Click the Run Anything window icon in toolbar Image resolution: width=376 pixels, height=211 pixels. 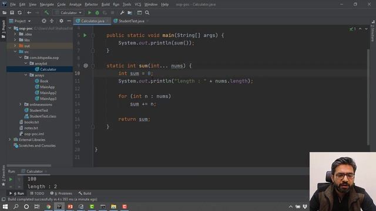click(139, 13)
